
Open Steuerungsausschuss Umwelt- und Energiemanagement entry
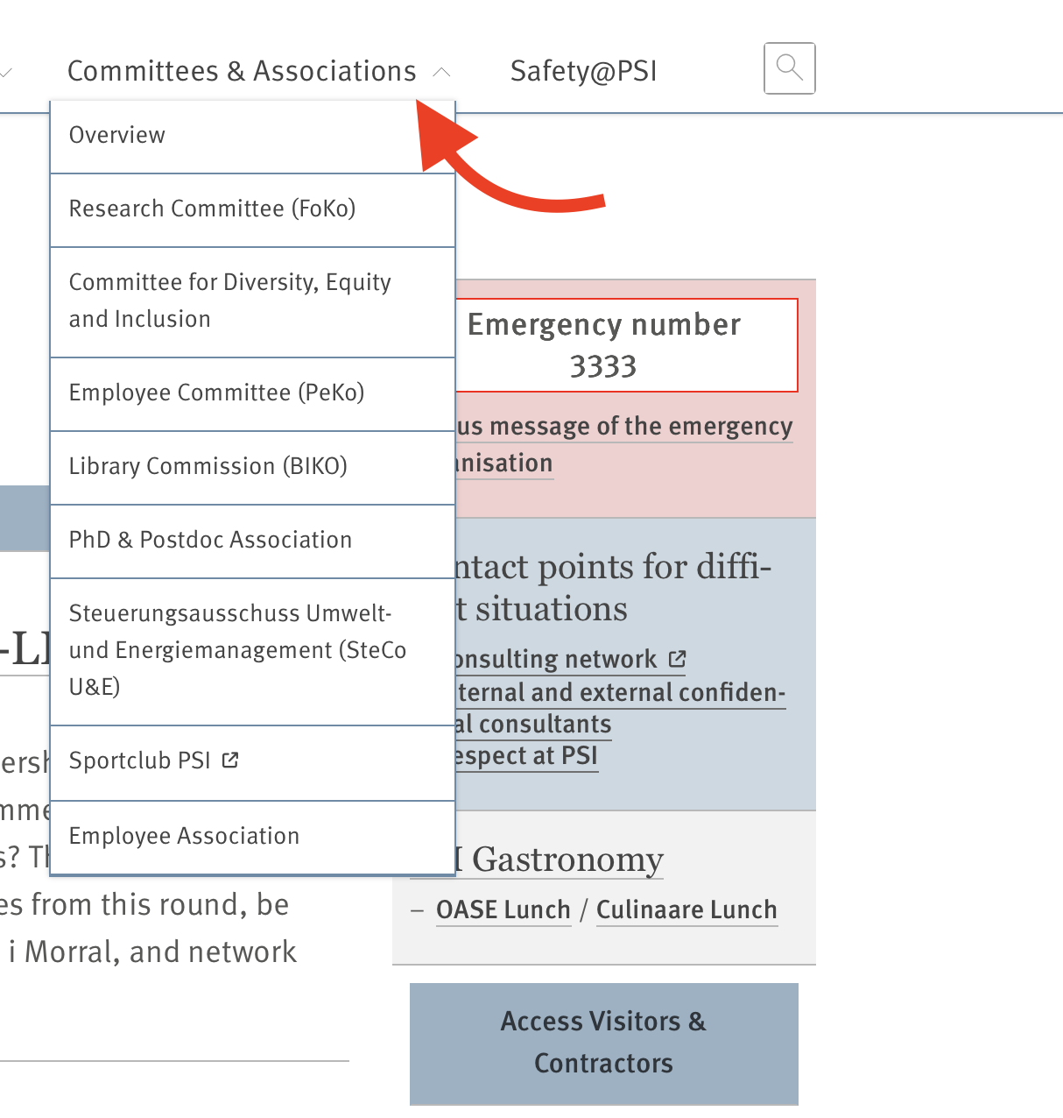237,650
